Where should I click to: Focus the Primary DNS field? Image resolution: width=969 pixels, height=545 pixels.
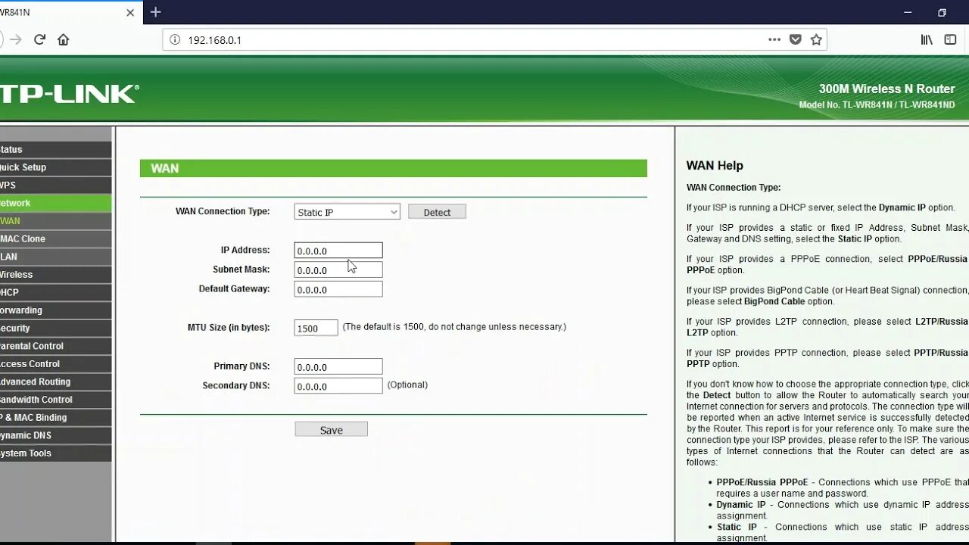pos(338,366)
